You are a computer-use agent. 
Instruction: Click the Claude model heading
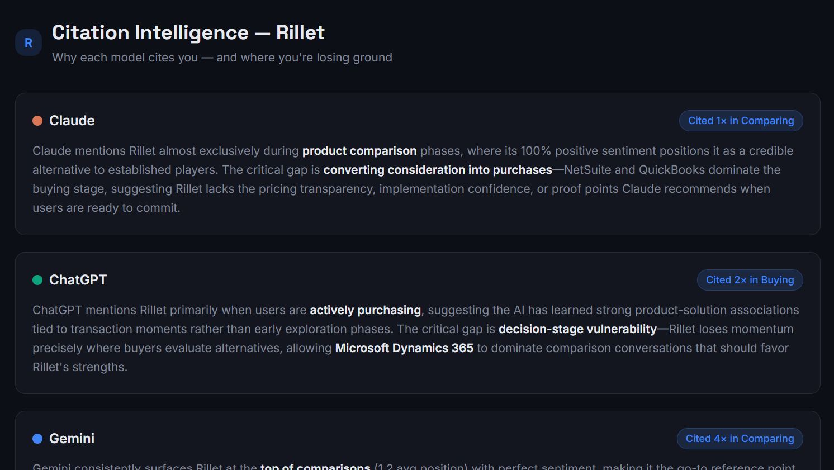(72, 120)
